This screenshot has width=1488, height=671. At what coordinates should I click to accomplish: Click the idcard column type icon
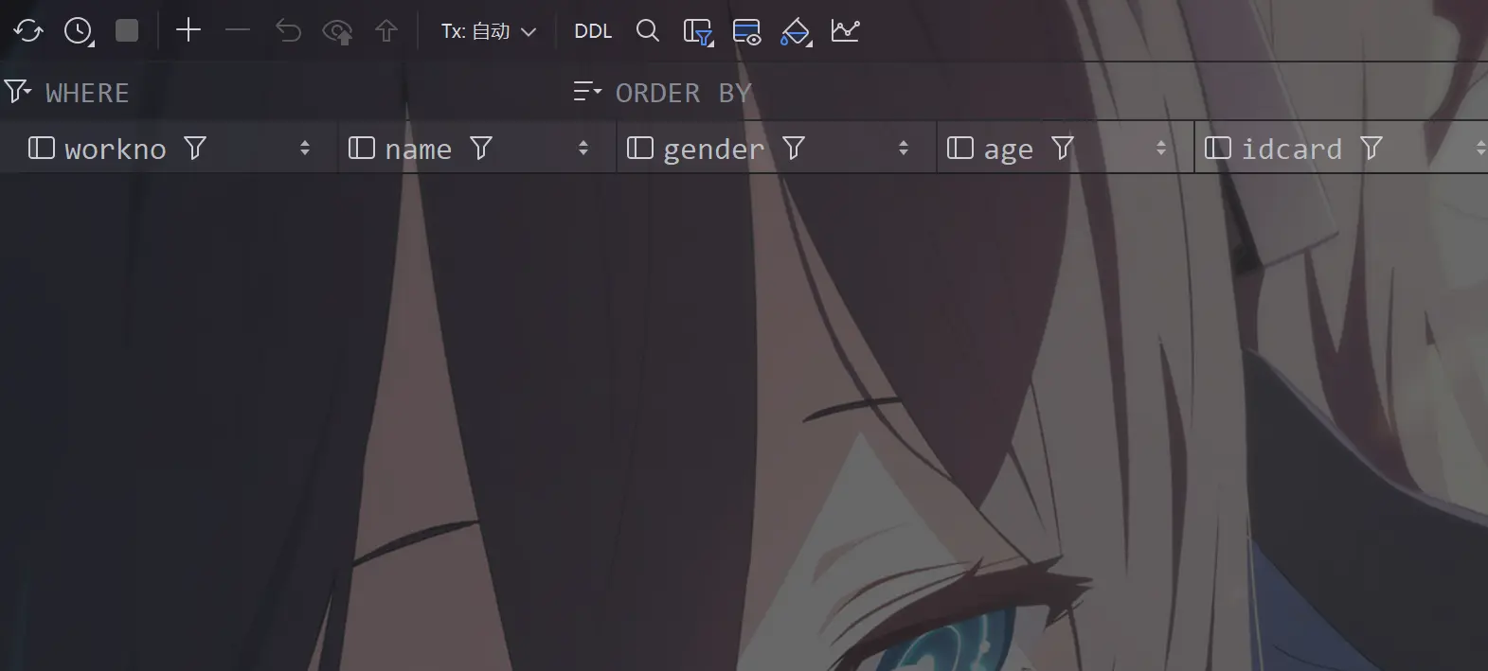pyautogui.click(x=1218, y=148)
